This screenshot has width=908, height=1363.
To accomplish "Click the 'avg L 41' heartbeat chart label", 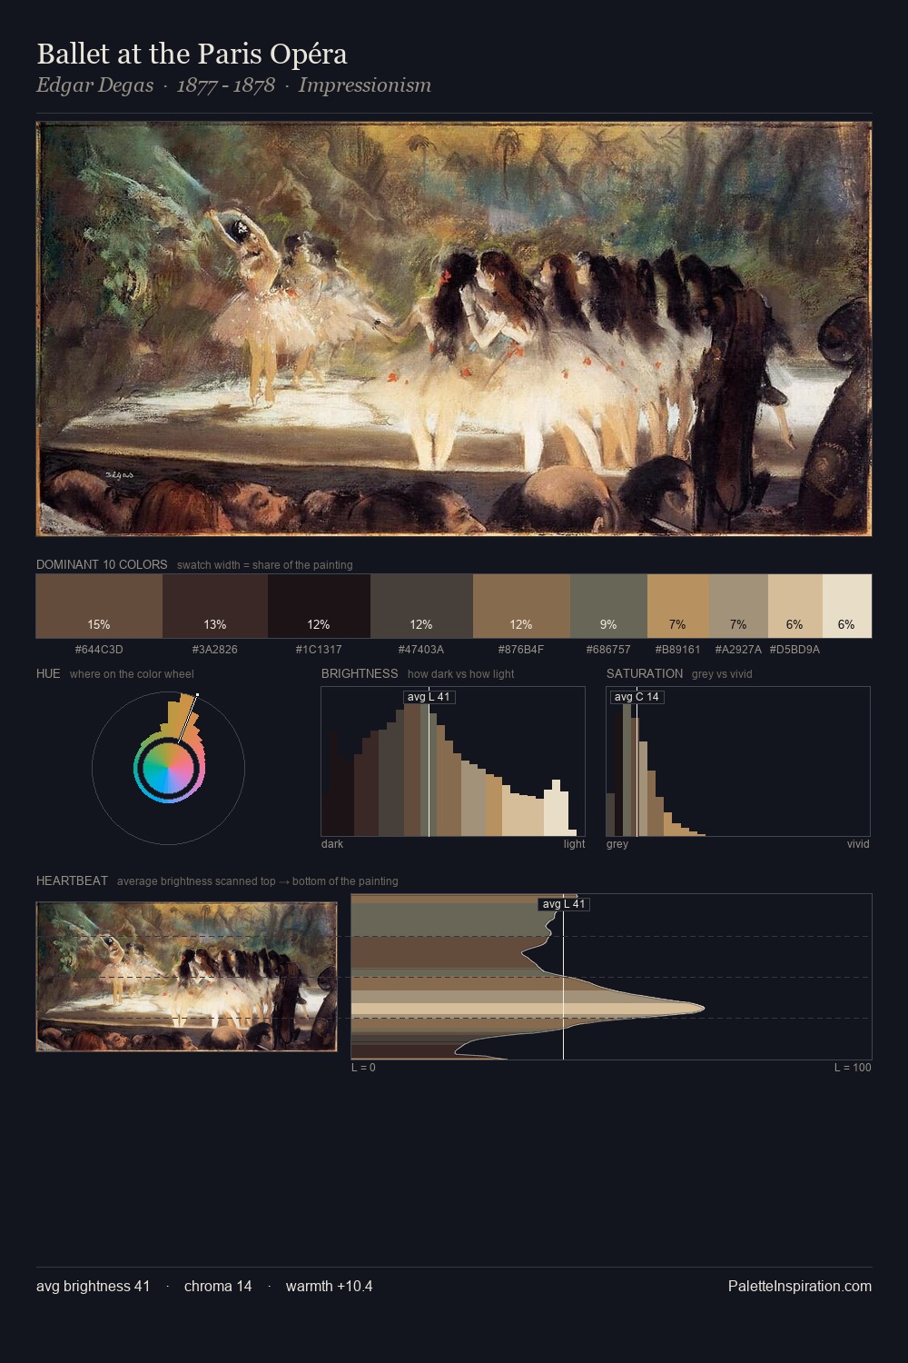I will tap(564, 904).
